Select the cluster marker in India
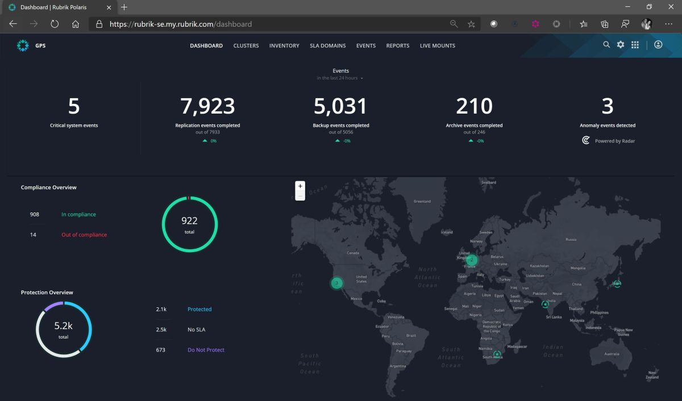Image resolution: width=682 pixels, height=401 pixels. coord(546,304)
